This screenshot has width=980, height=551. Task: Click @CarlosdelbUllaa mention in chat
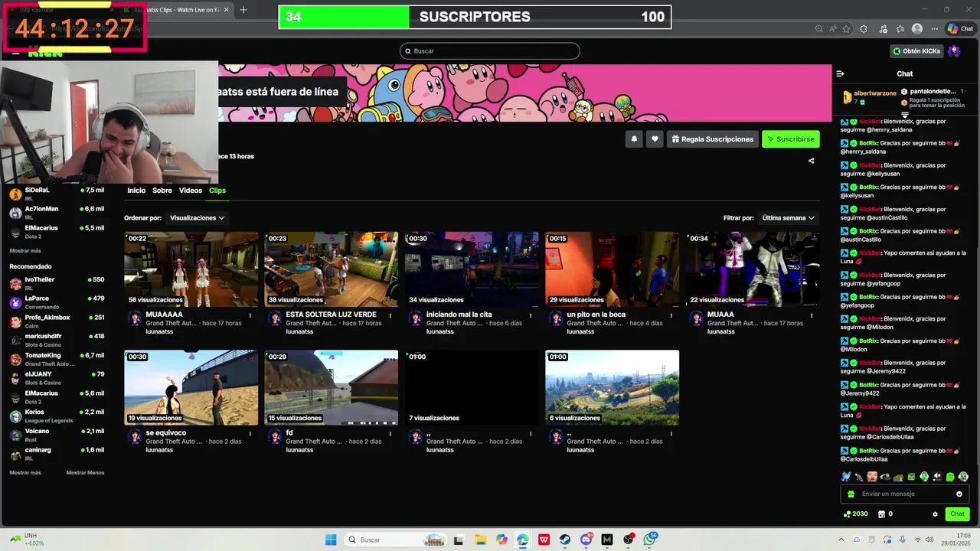coord(866,459)
